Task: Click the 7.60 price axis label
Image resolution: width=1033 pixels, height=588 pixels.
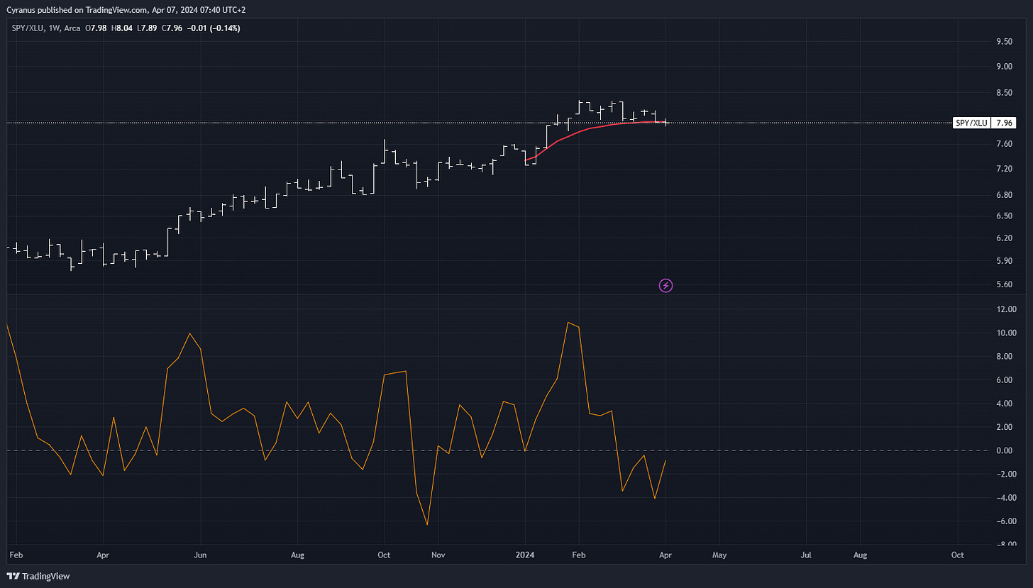Action: (1003, 144)
